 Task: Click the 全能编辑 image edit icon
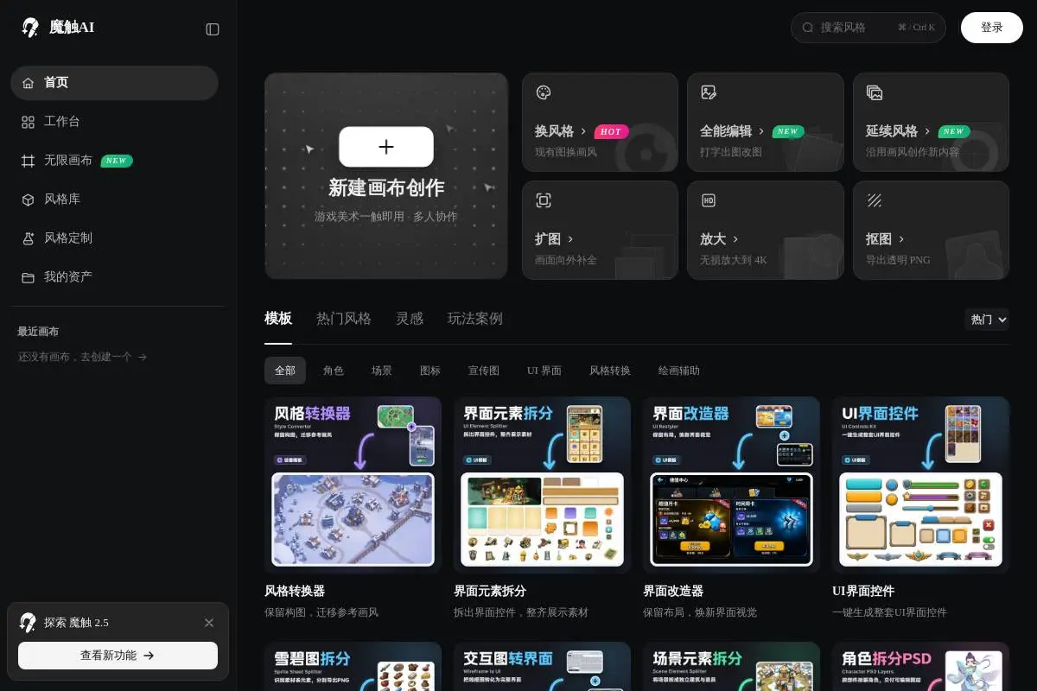(709, 92)
